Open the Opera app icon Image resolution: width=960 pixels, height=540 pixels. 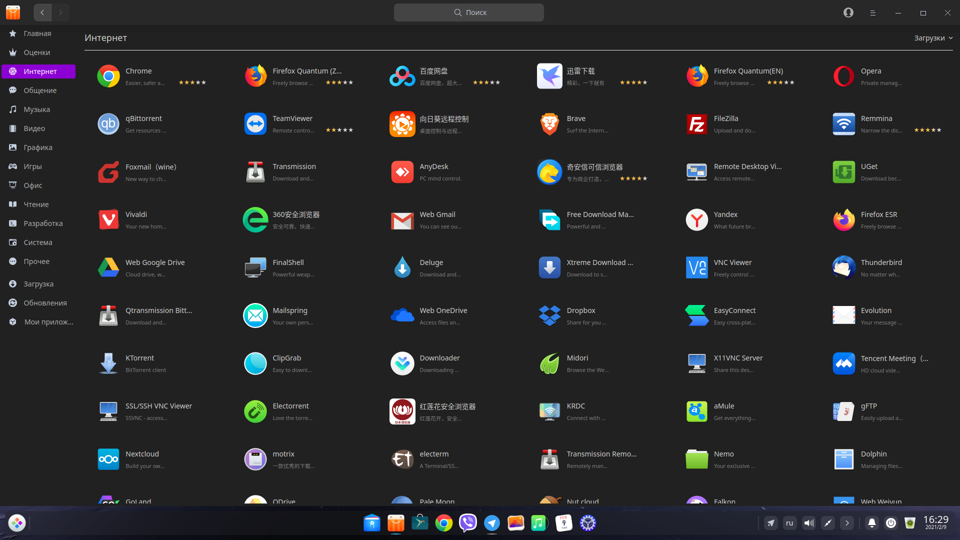tap(843, 76)
